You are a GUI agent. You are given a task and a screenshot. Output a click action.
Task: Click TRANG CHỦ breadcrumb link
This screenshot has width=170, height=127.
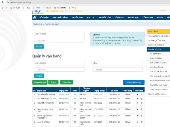click(37, 24)
